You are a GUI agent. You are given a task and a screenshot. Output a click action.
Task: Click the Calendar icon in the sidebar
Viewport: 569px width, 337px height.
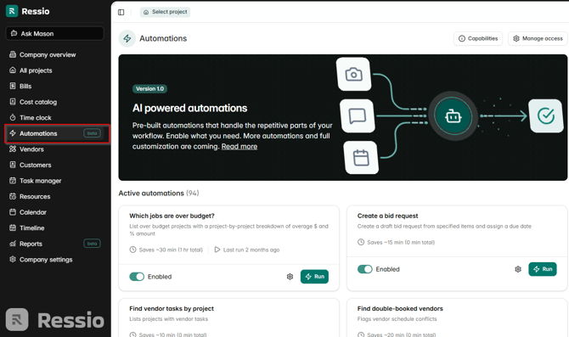(x=13, y=212)
